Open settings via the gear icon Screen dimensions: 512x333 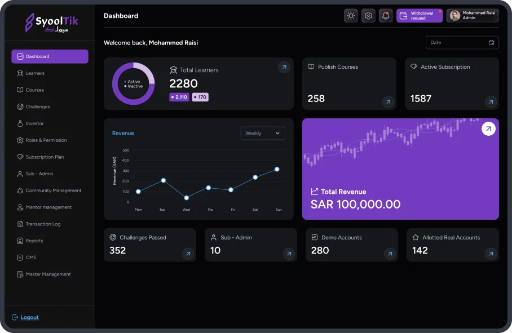click(x=368, y=16)
